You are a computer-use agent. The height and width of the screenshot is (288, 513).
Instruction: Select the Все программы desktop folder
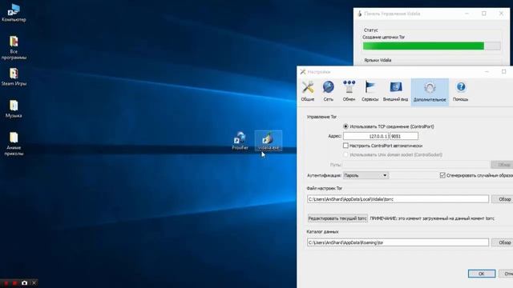tap(14, 48)
